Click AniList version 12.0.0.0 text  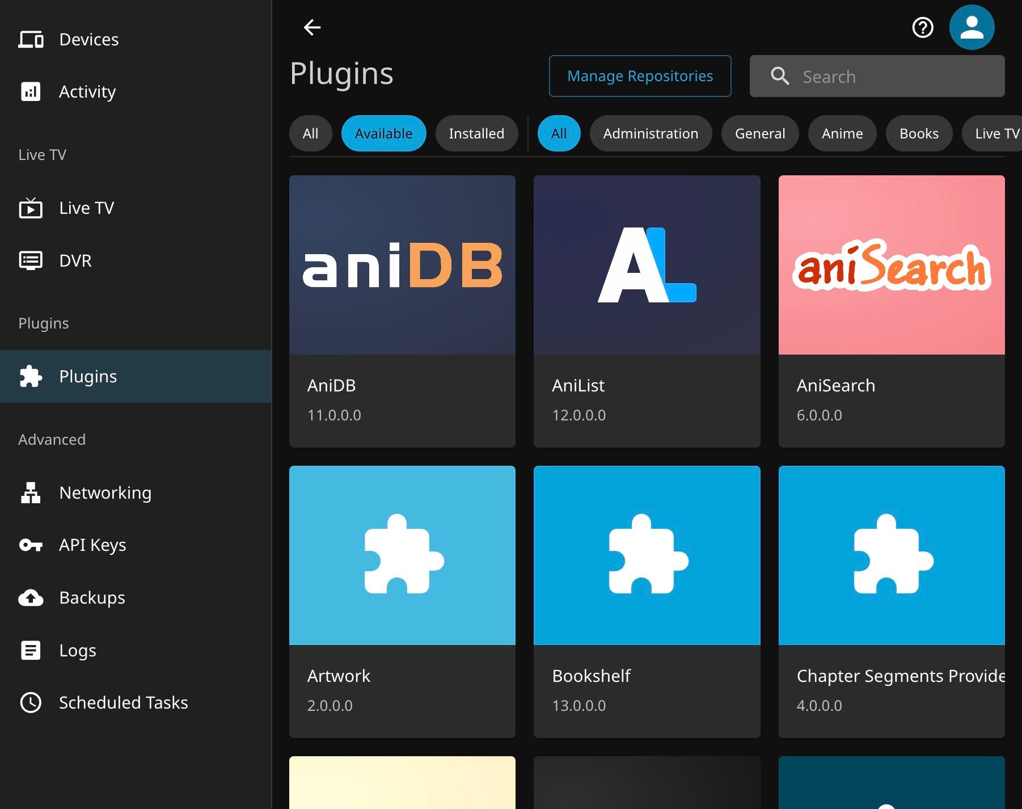point(578,415)
